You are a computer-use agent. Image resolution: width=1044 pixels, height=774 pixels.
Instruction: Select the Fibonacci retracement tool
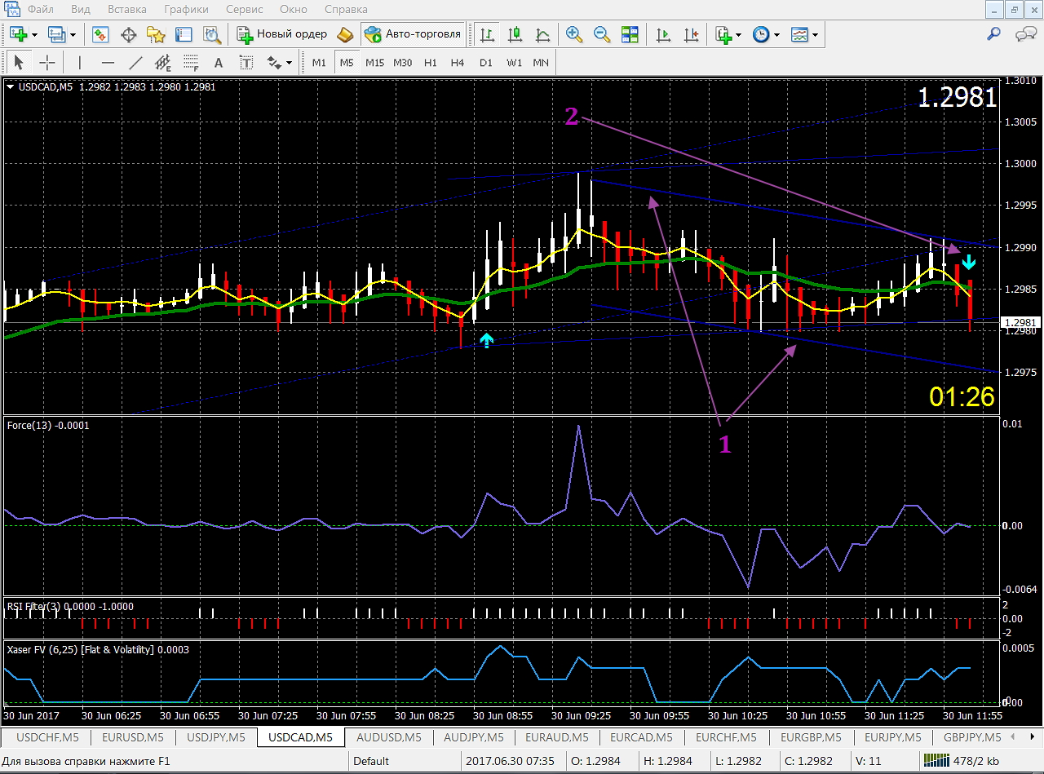click(191, 62)
